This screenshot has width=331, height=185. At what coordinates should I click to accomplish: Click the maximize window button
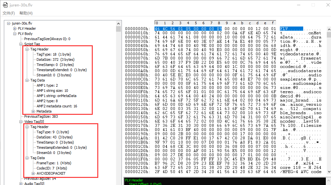point(313,5)
